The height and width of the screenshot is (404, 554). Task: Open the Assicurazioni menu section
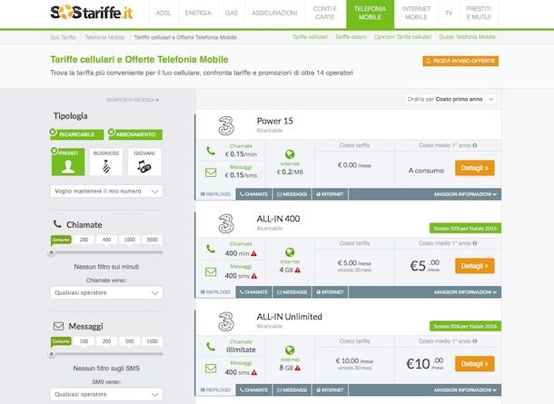[274, 13]
